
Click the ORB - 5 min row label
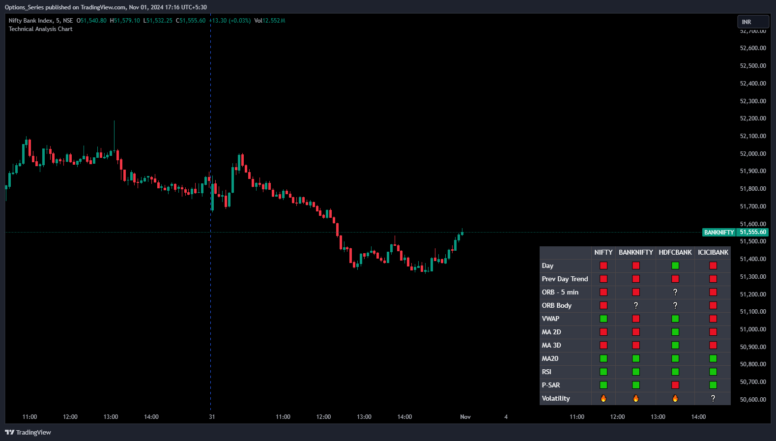point(560,292)
